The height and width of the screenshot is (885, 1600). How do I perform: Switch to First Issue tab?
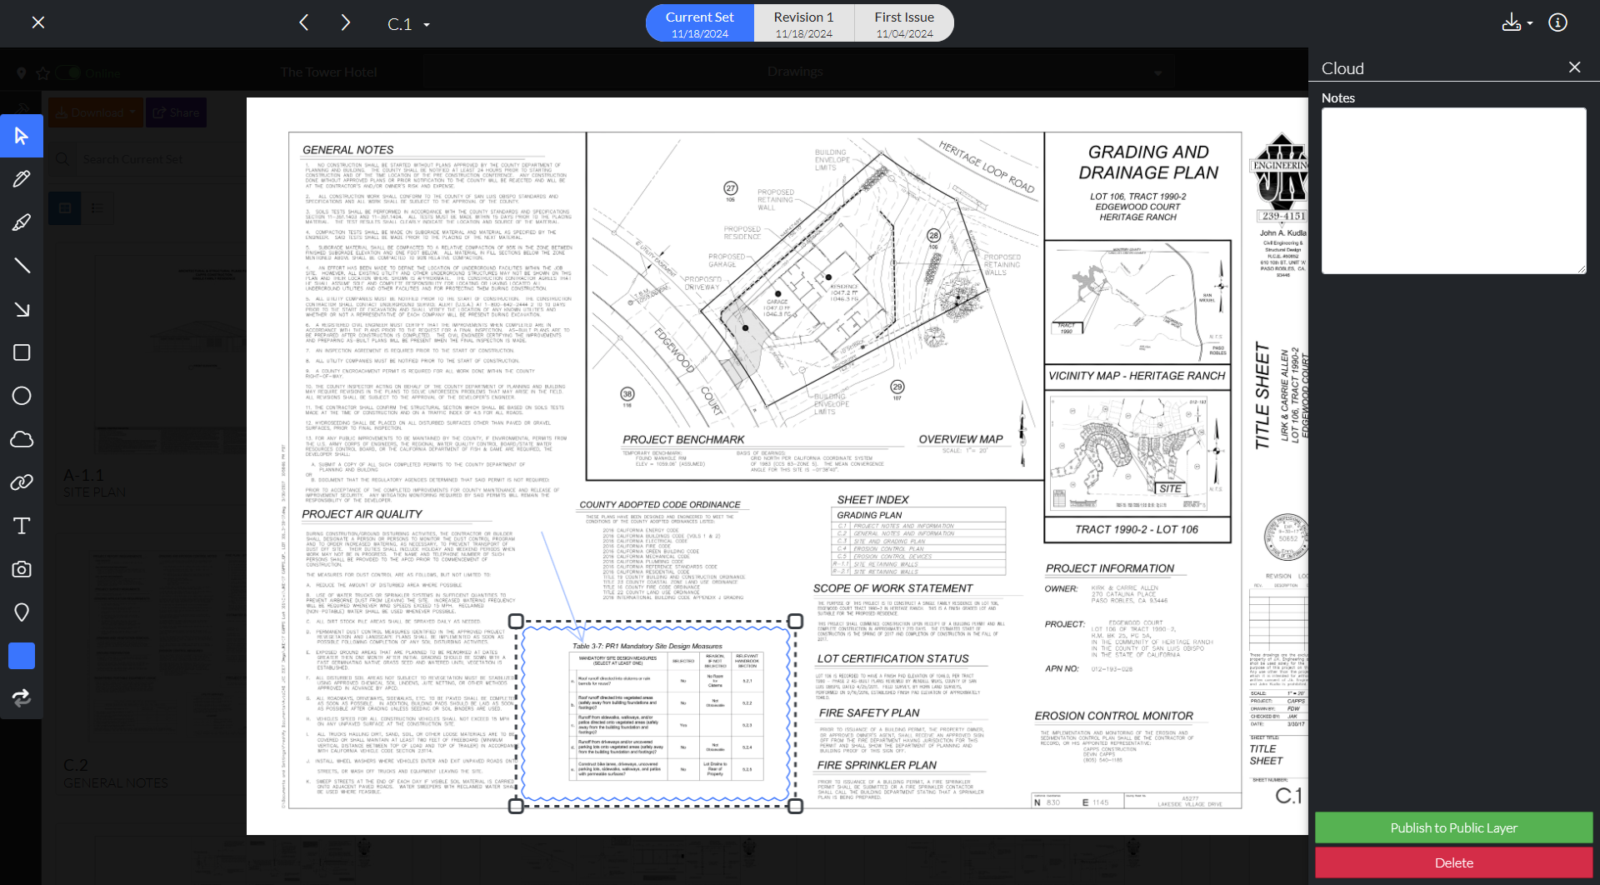(904, 23)
